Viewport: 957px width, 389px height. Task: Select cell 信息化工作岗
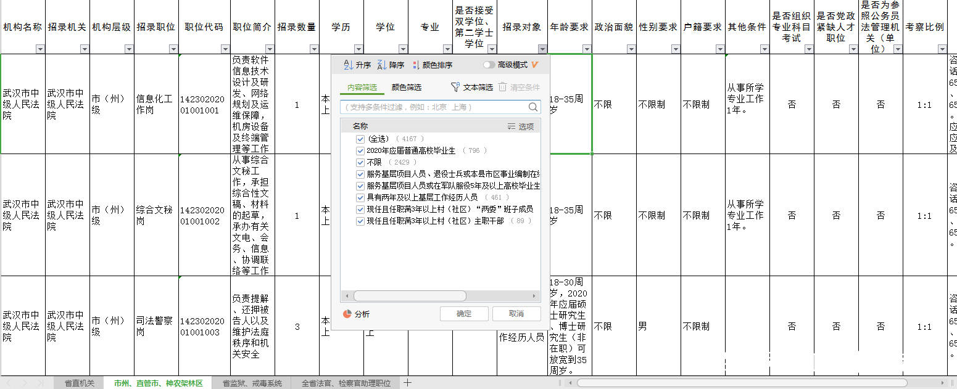pos(156,104)
